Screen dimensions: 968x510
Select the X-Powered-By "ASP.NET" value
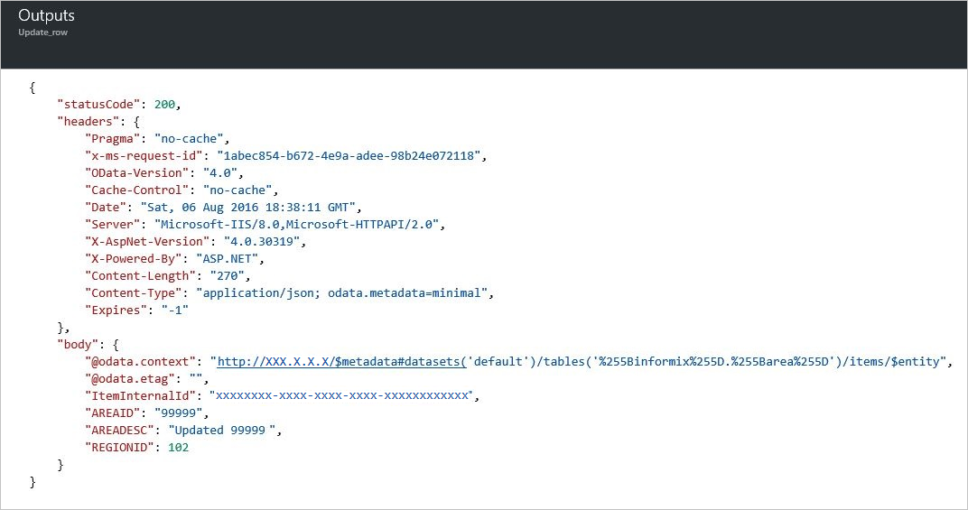(x=228, y=259)
